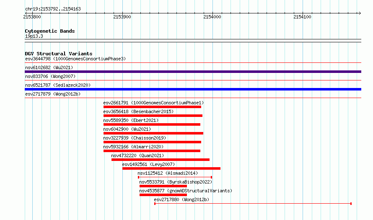
Task: Select the red bar under nsv4732220
Action: [x=161, y=160]
